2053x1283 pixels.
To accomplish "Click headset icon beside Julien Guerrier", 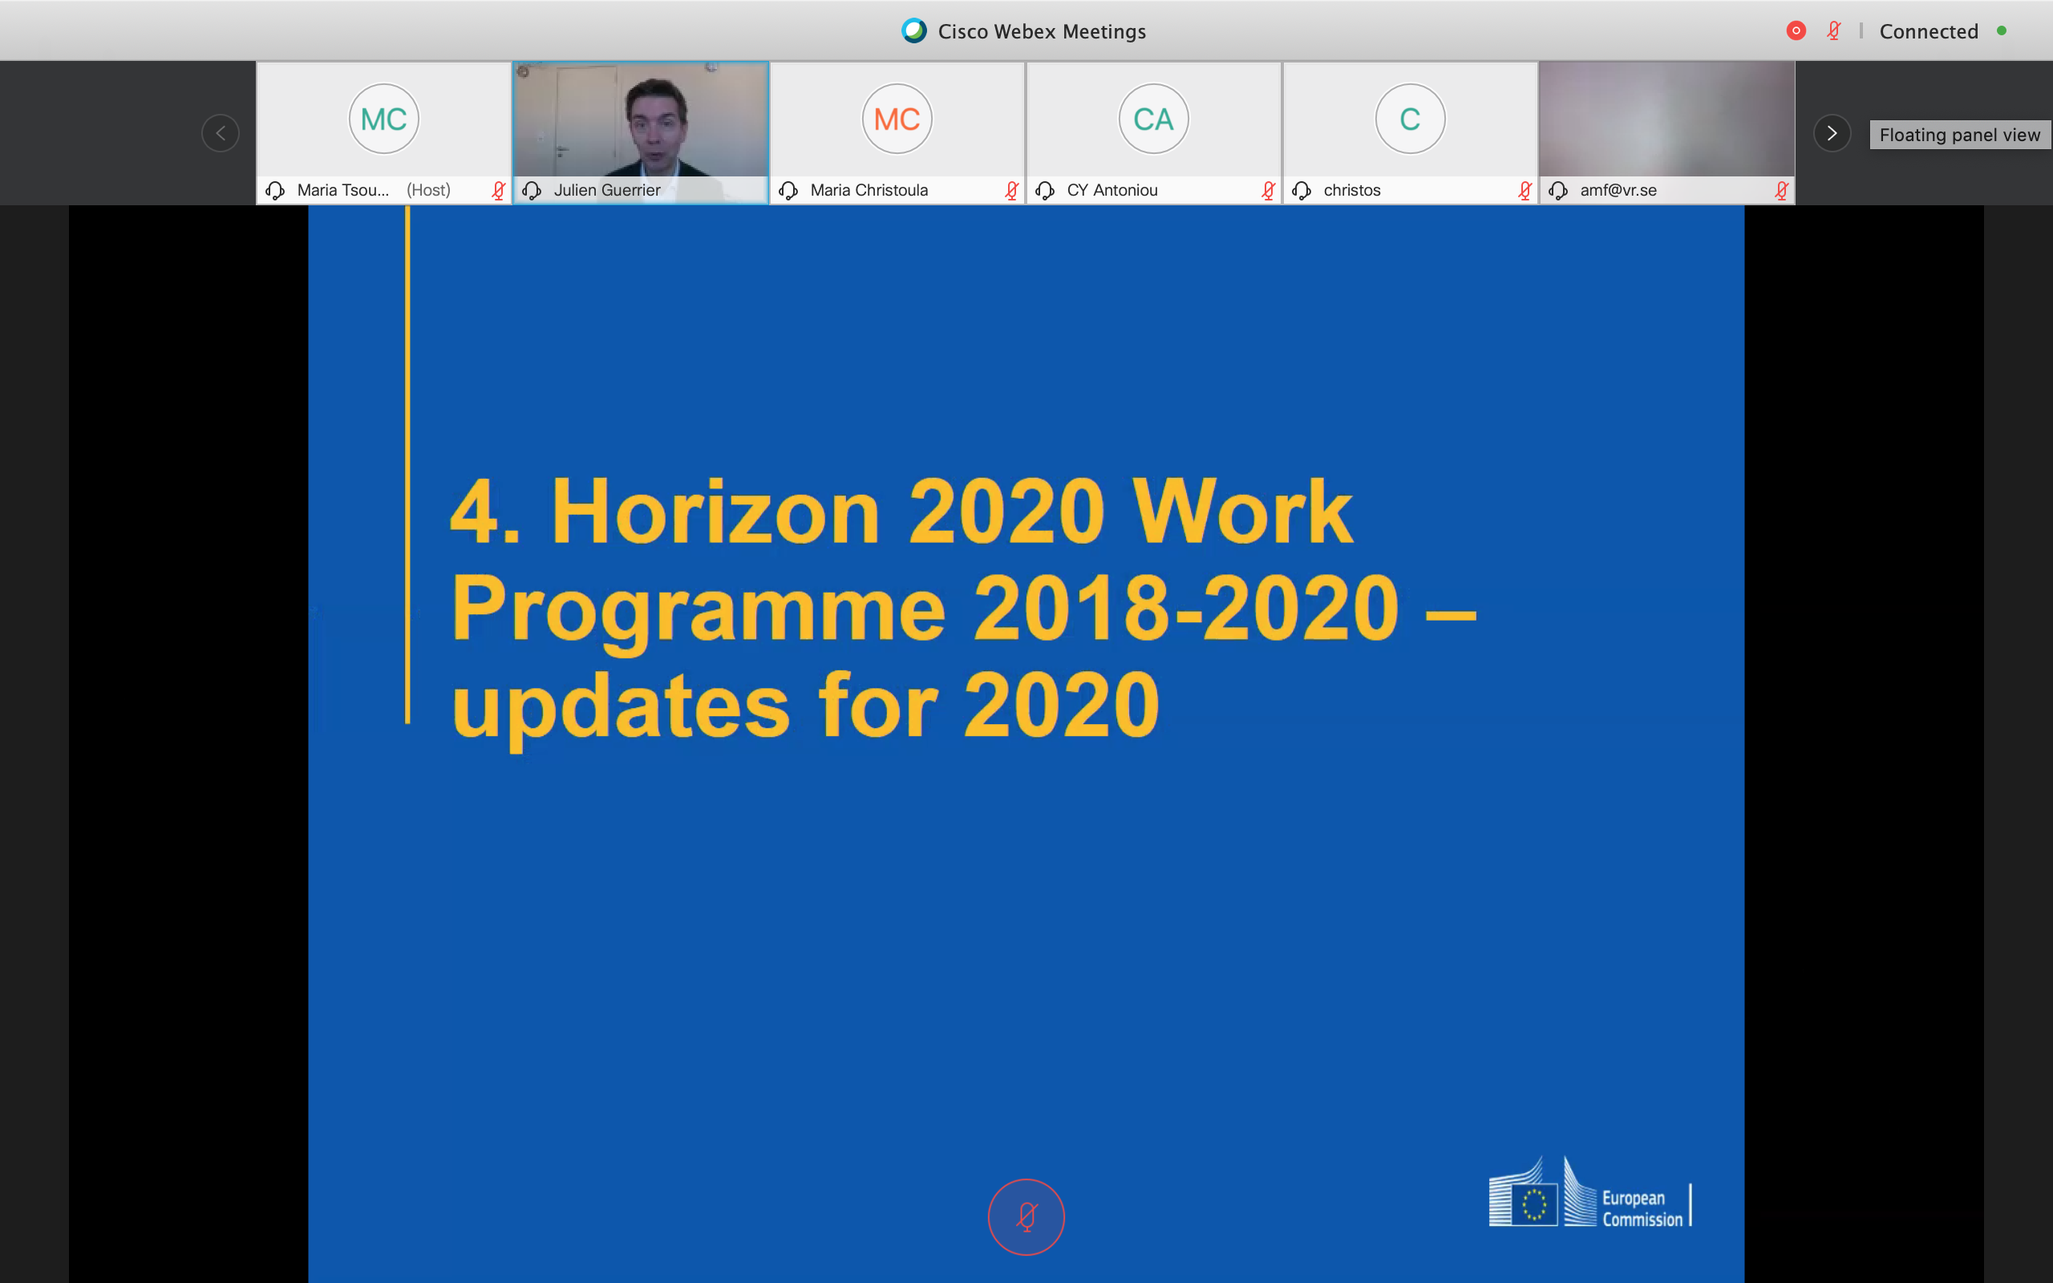I will coord(532,190).
